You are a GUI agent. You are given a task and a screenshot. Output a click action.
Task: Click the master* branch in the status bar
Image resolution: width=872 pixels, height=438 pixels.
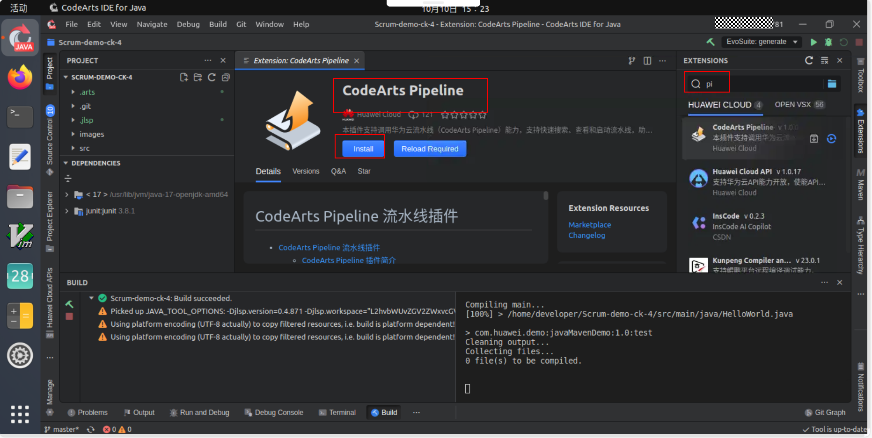point(62,429)
